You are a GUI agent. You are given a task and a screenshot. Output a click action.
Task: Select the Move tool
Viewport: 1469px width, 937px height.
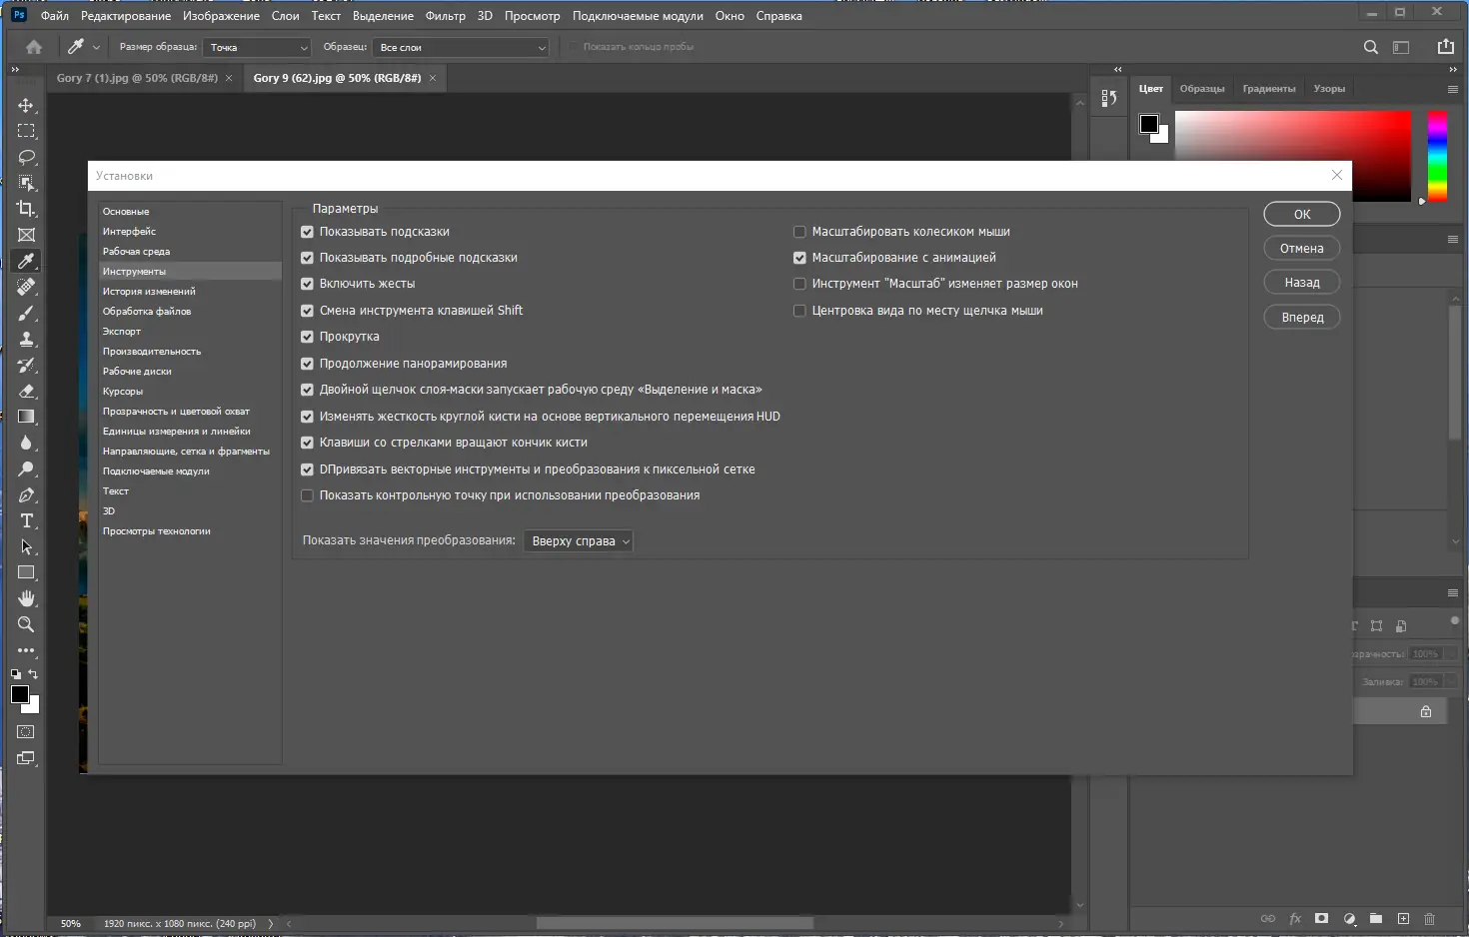[26, 105]
